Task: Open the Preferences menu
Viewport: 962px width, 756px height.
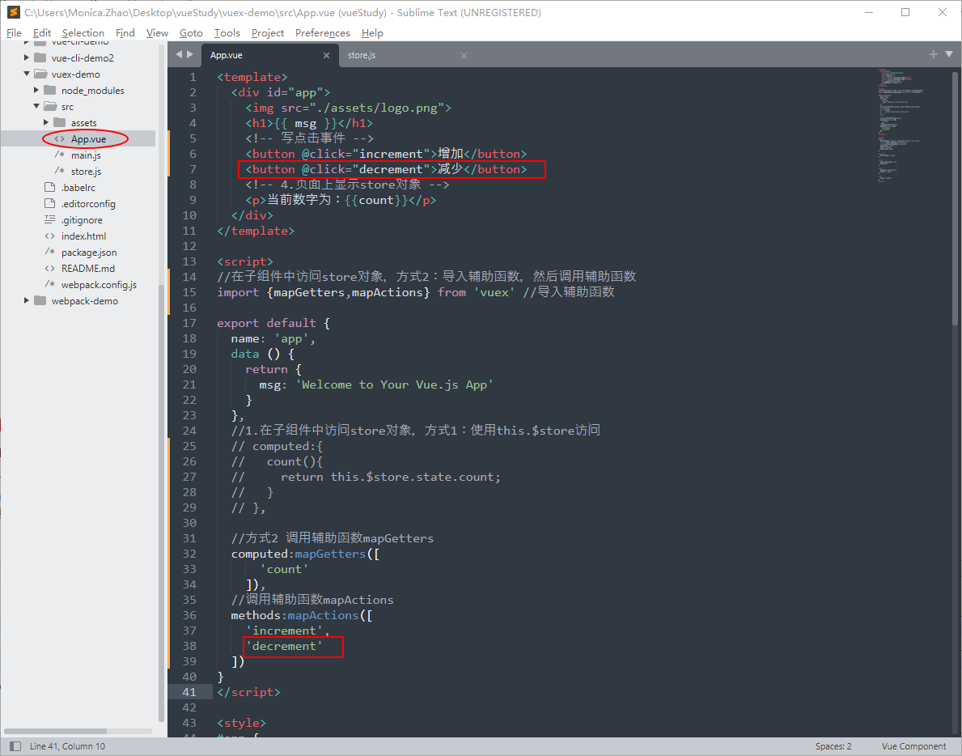Action: coord(323,32)
